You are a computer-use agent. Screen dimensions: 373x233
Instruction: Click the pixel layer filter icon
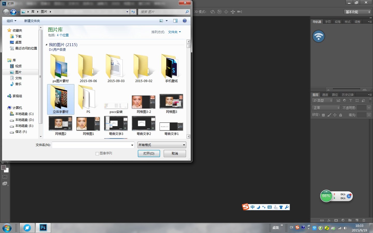(x=338, y=100)
